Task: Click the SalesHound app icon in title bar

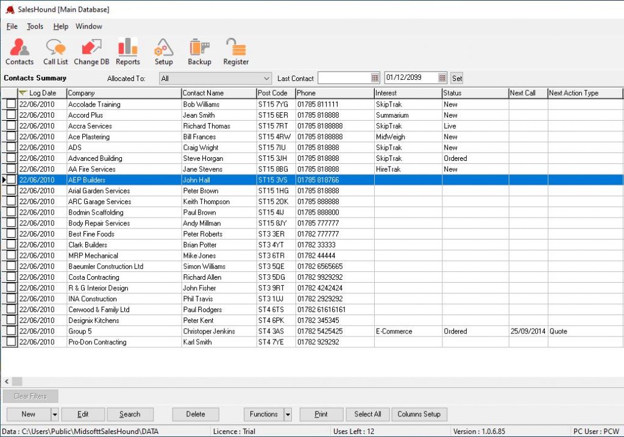Action: (x=10, y=10)
